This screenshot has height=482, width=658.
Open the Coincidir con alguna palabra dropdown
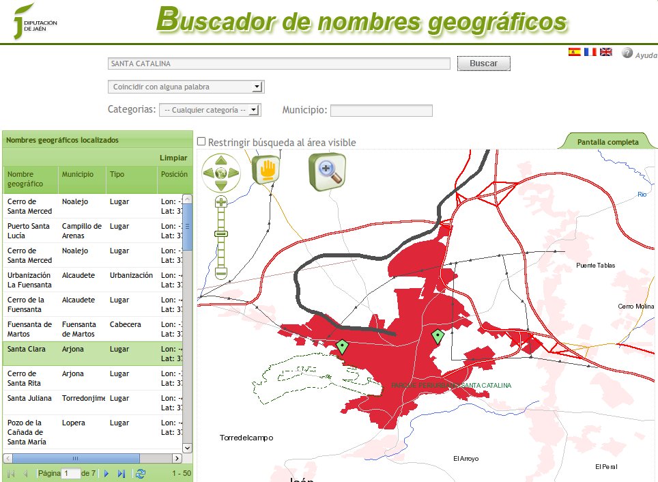[186, 87]
